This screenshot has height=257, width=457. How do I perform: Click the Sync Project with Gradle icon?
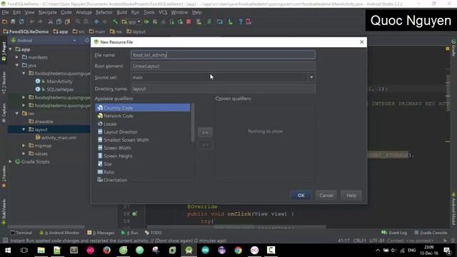pyautogui.click(x=209, y=21)
